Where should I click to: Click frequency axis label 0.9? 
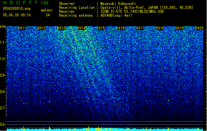click(x=3, y=75)
